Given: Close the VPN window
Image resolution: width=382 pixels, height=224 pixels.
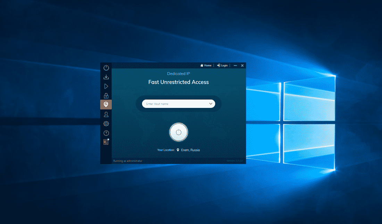Looking at the screenshot, I should pos(242,66).
